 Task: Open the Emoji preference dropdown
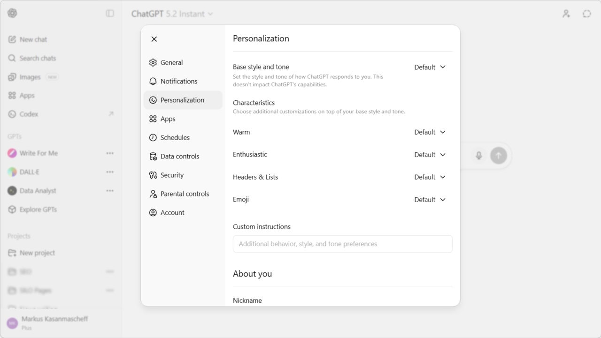click(x=428, y=199)
